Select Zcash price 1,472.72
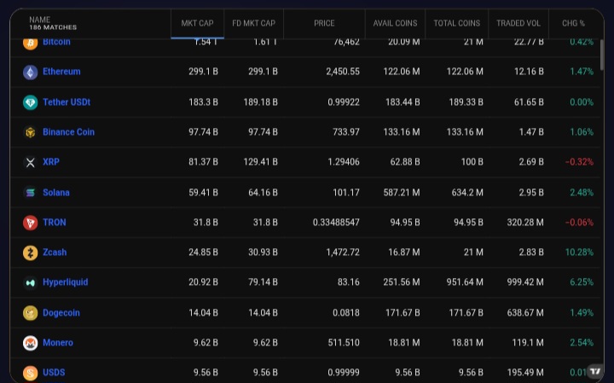614x383 pixels. pyautogui.click(x=343, y=252)
